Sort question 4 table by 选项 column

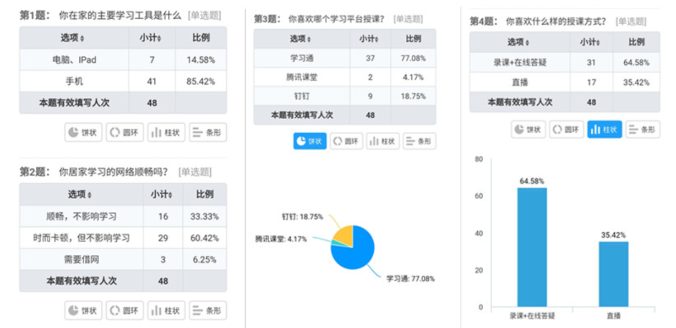[528, 42]
